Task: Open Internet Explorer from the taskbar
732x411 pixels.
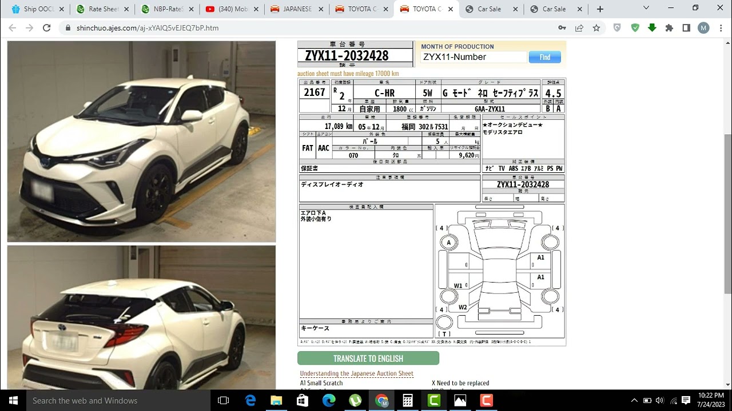Action: click(x=250, y=401)
